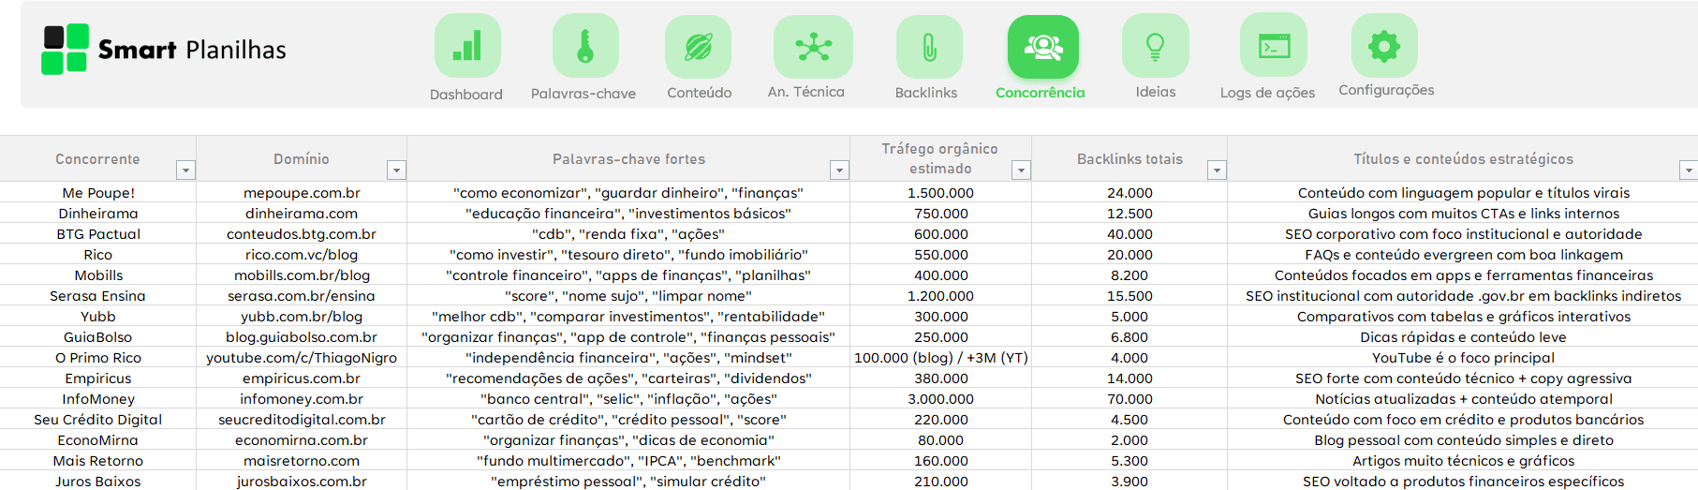Open the Dashboard bar chart icon
Image resolution: width=1698 pixels, height=490 pixels.
point(466,46)
